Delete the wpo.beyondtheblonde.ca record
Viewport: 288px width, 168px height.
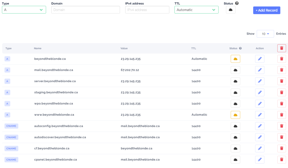click(x=282, y=104)
